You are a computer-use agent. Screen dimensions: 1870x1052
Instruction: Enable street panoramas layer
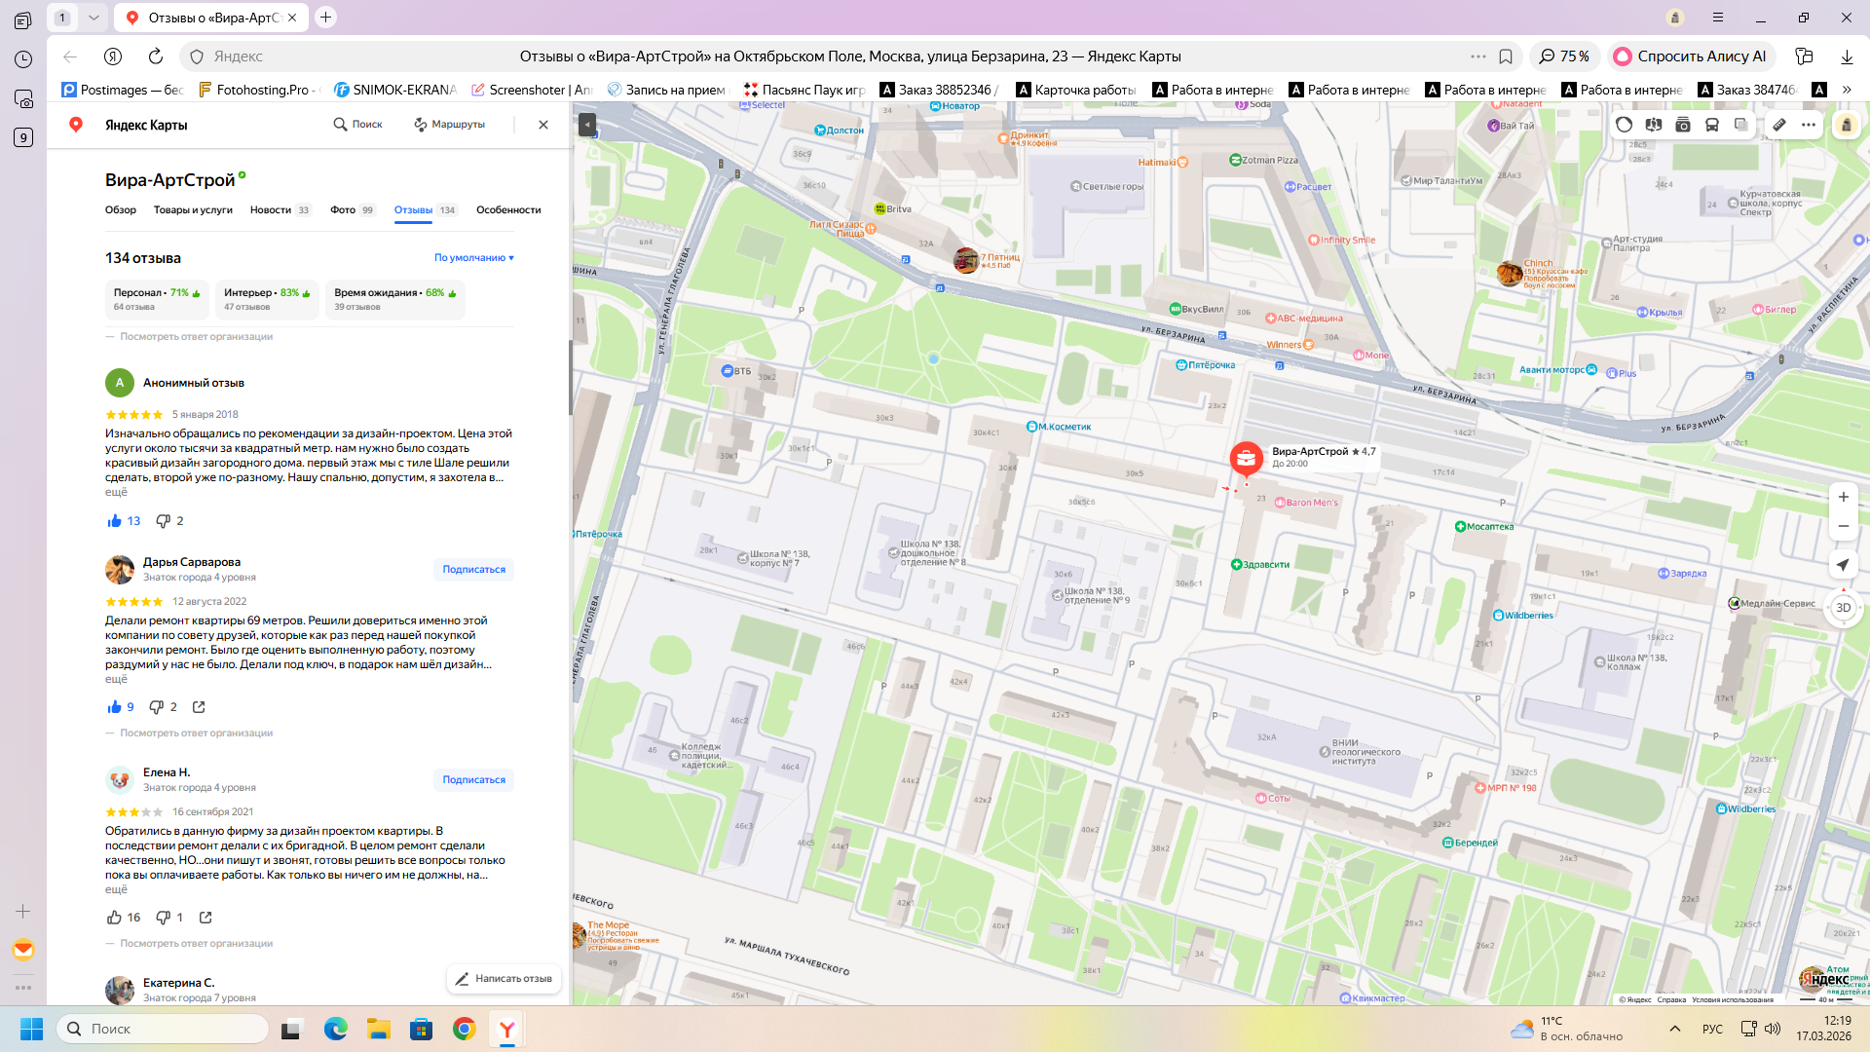pos(1653,125)
